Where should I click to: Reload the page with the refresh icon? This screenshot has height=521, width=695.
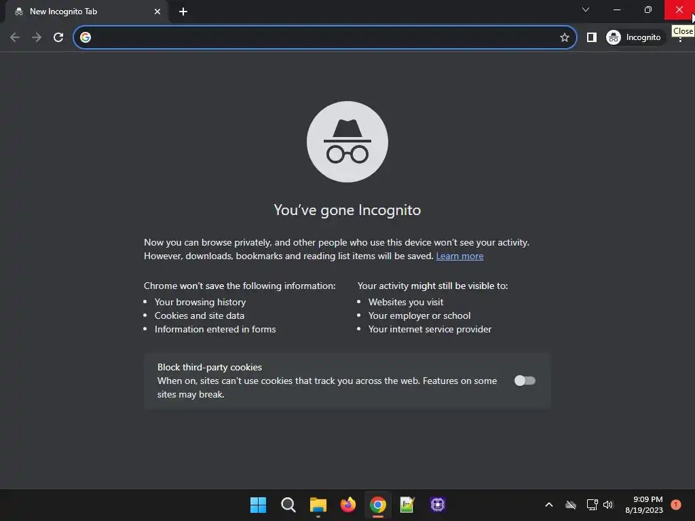click(58, 37)
